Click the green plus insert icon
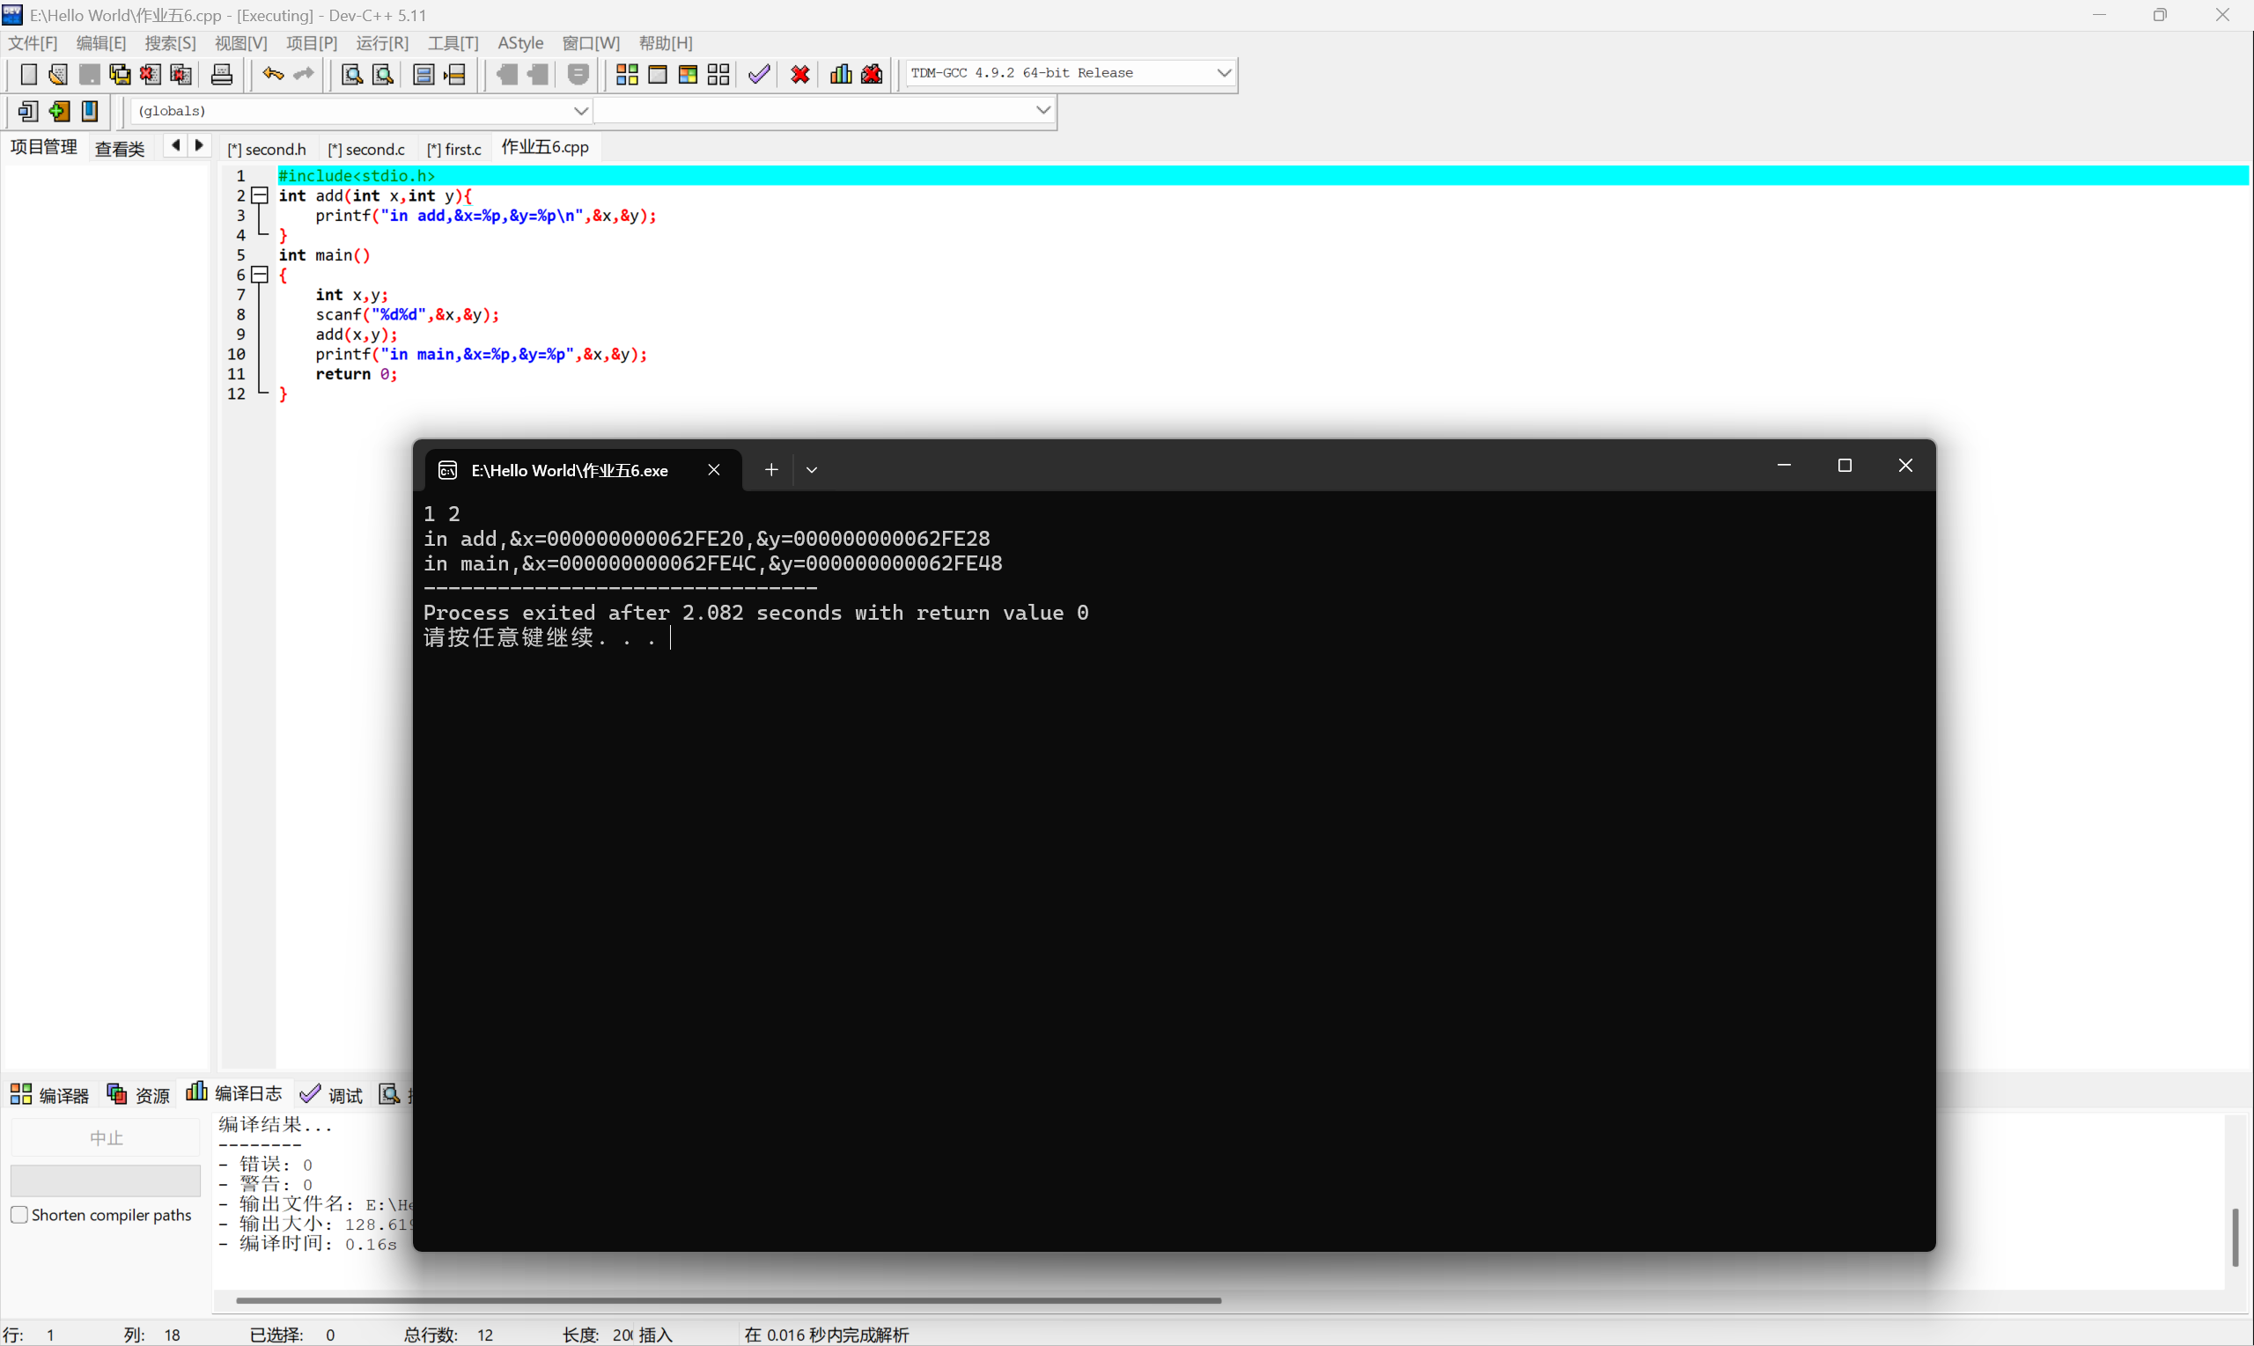This screenshot has width=2254, height=1346. [x=59, y=112]
